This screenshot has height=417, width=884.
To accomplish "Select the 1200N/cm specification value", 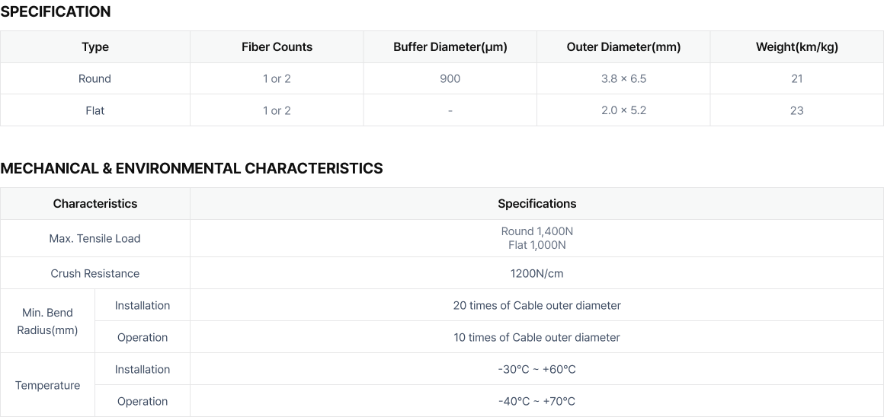I will pyautogui.click(x=536, y=273).
